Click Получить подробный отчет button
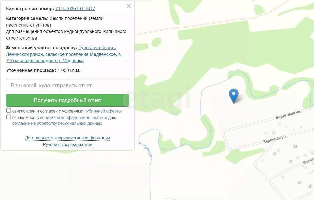 tap(67, 100)
